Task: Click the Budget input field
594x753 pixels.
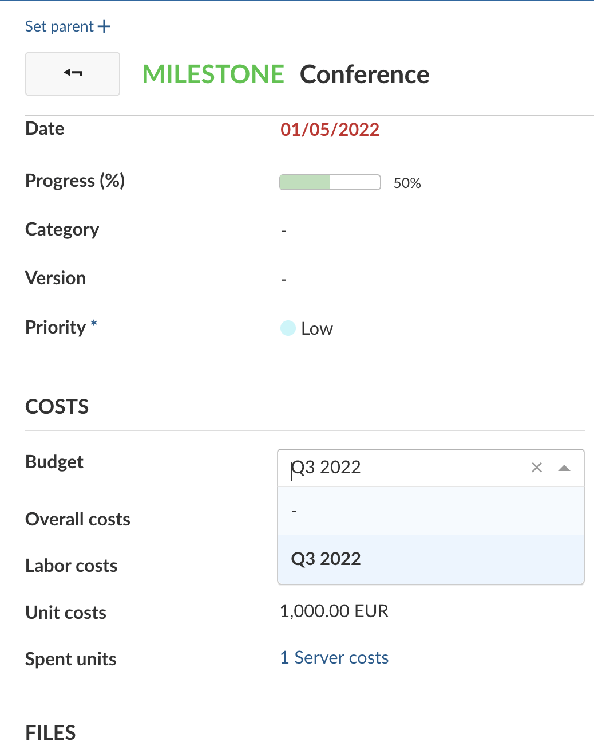Action: (401, 468)
